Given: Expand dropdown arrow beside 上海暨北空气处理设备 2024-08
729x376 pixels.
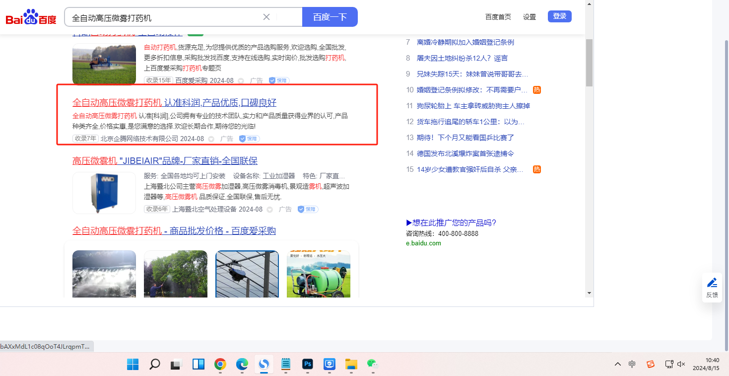Looking at the screenshot, I should point(270,210).
